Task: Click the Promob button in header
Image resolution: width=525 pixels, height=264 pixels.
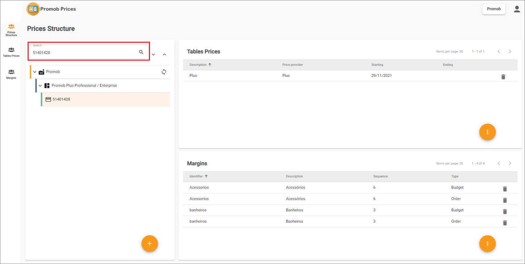Action: [x=494, y=9]
